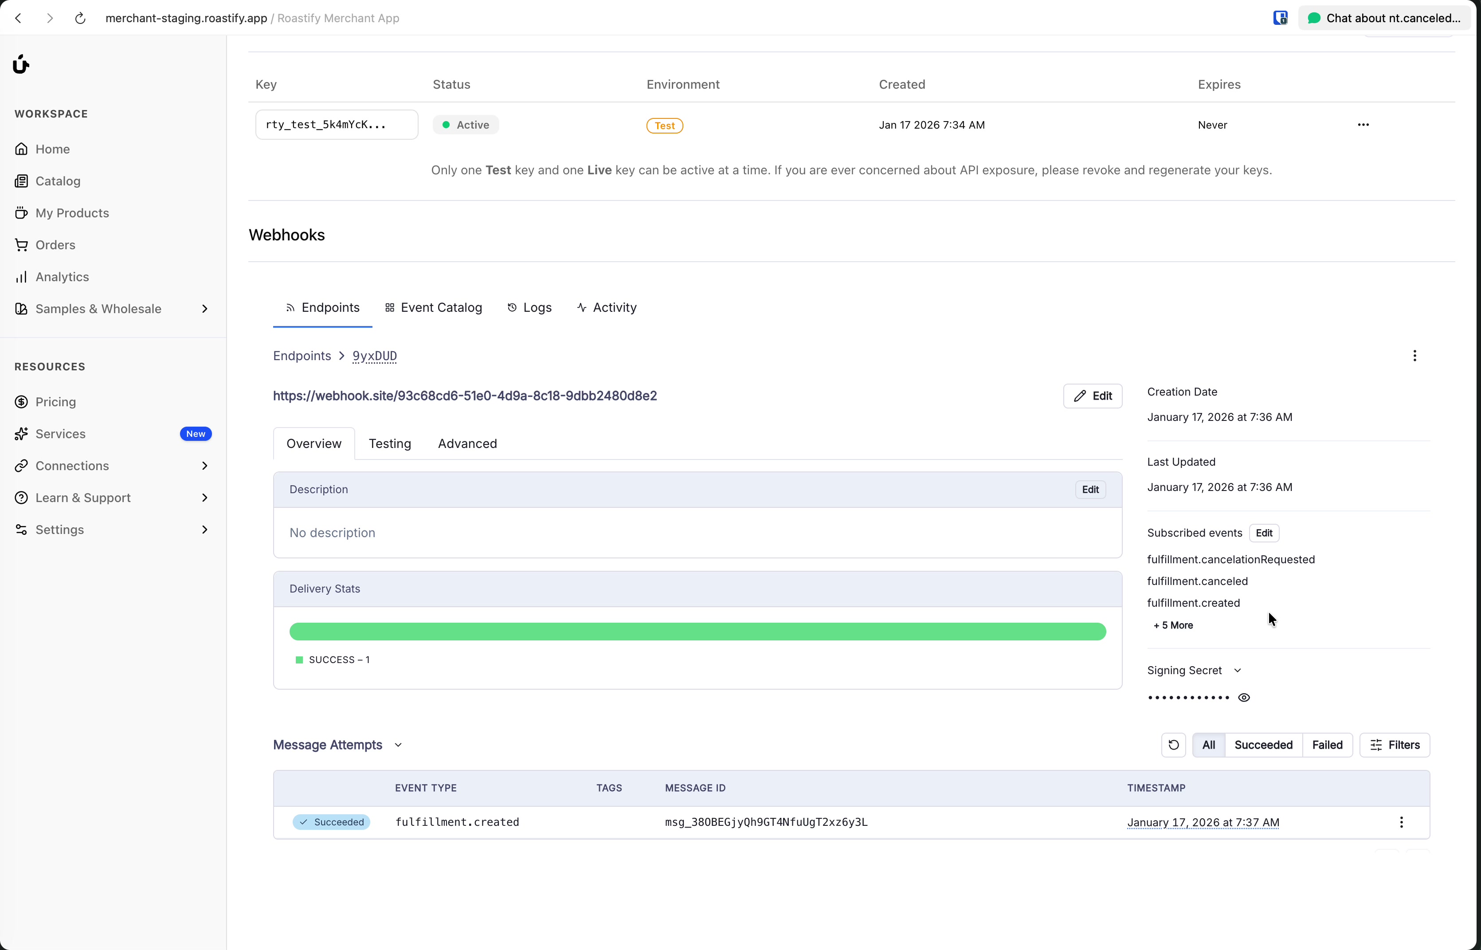
Task: Click the rty_test API key field
Action: click(336, 125)
